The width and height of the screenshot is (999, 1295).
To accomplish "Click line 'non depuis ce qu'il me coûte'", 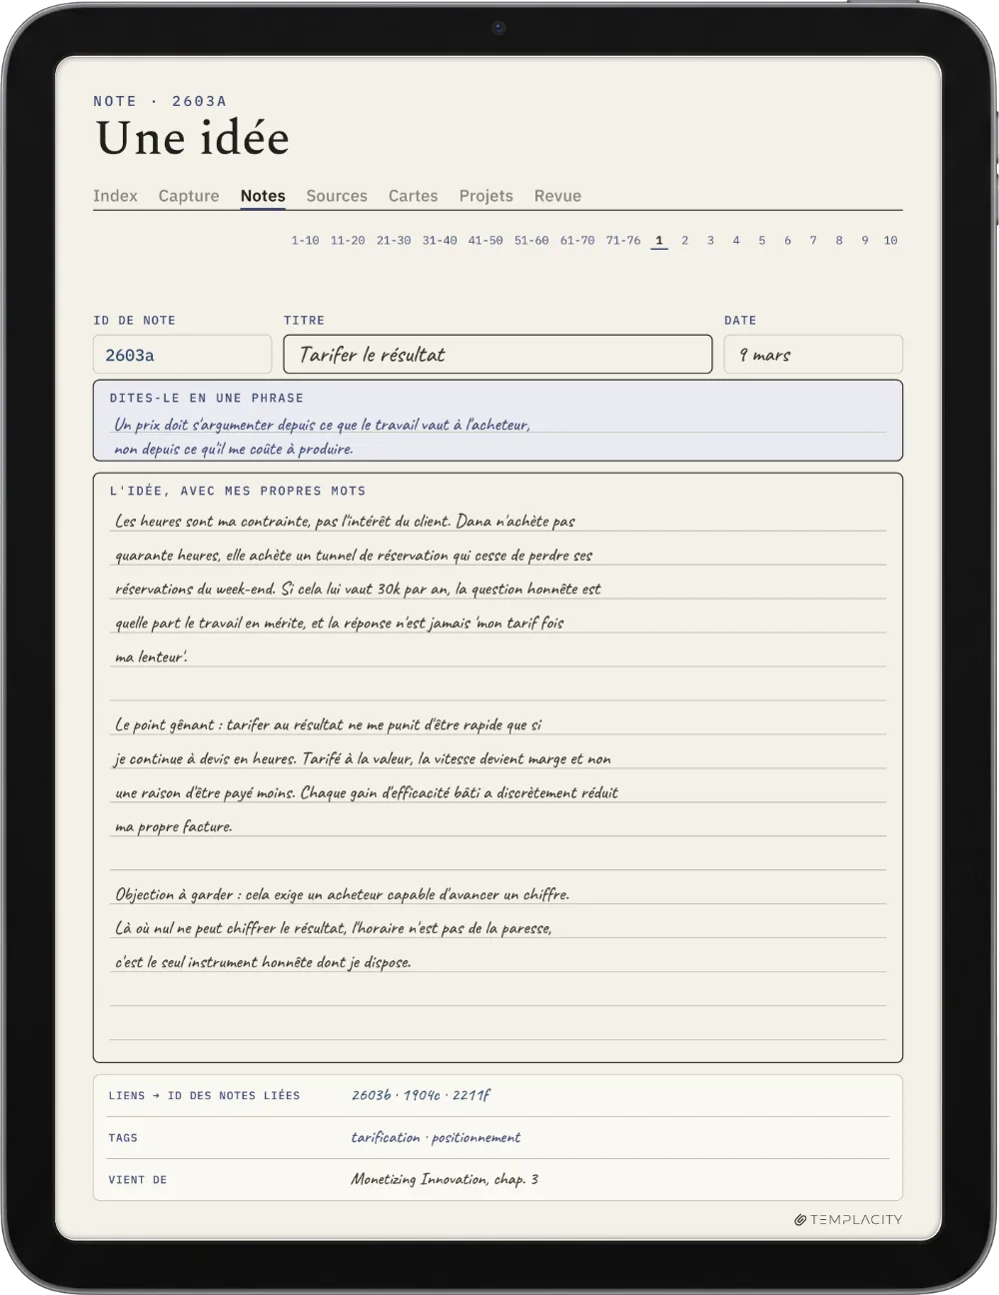I will click(x=234, y=449).
